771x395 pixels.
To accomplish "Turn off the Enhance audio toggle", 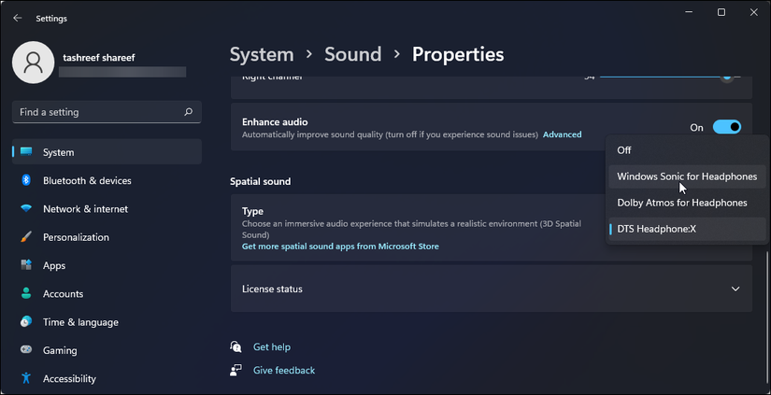I will 726,127.
